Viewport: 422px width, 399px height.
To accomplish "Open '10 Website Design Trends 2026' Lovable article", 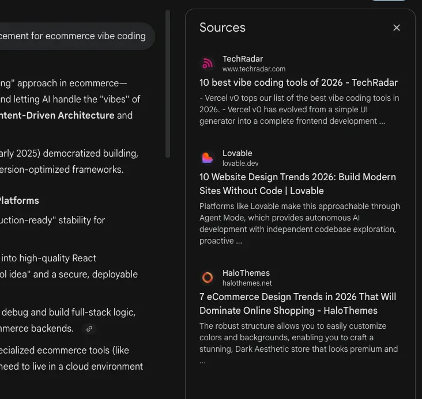I will click(297, 184).
